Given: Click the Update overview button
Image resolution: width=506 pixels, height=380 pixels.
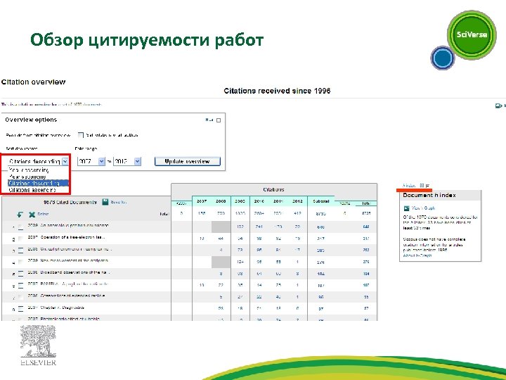Looking at the screenshot, I should point(188,161).
